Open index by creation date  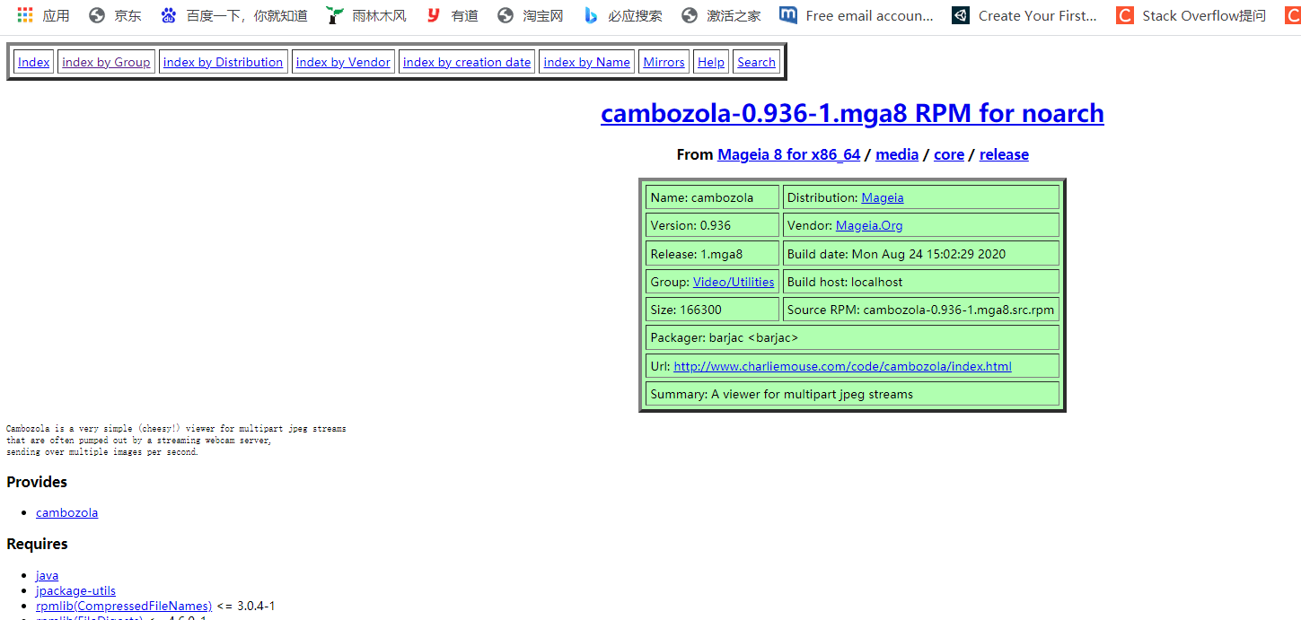pyautogui.click(x=467, y=62)
